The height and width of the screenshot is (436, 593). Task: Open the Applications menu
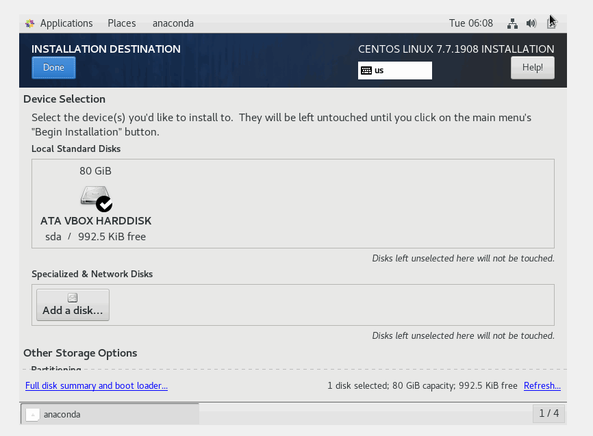coord(66,23)
